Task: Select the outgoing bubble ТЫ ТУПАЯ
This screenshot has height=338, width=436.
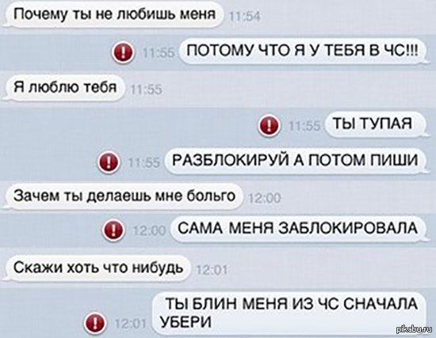Action: pos(375,123)
